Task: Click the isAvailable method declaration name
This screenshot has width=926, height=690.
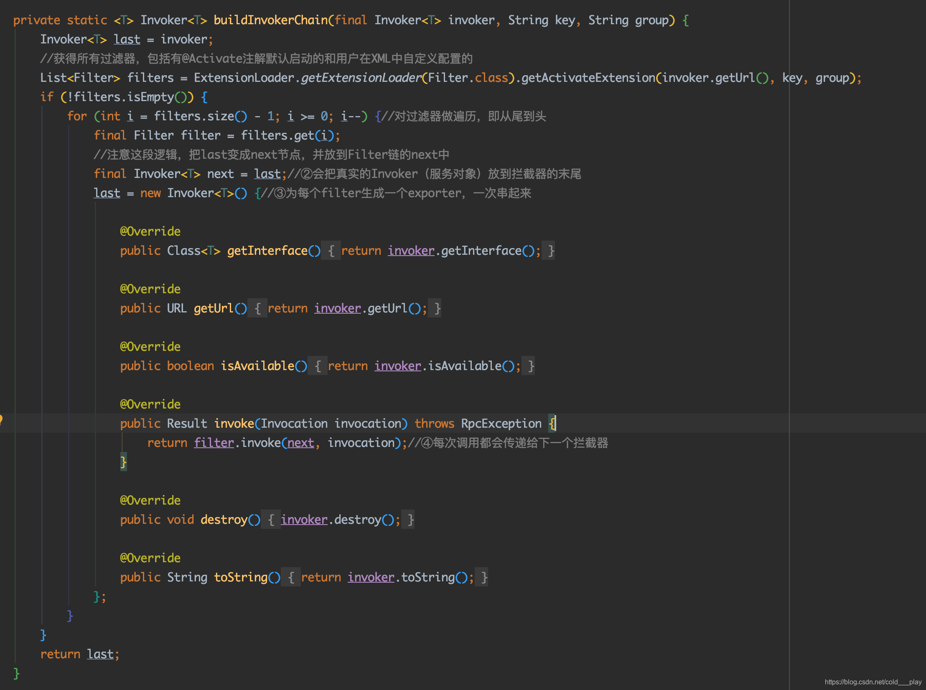Action: (x=257, y=366)
